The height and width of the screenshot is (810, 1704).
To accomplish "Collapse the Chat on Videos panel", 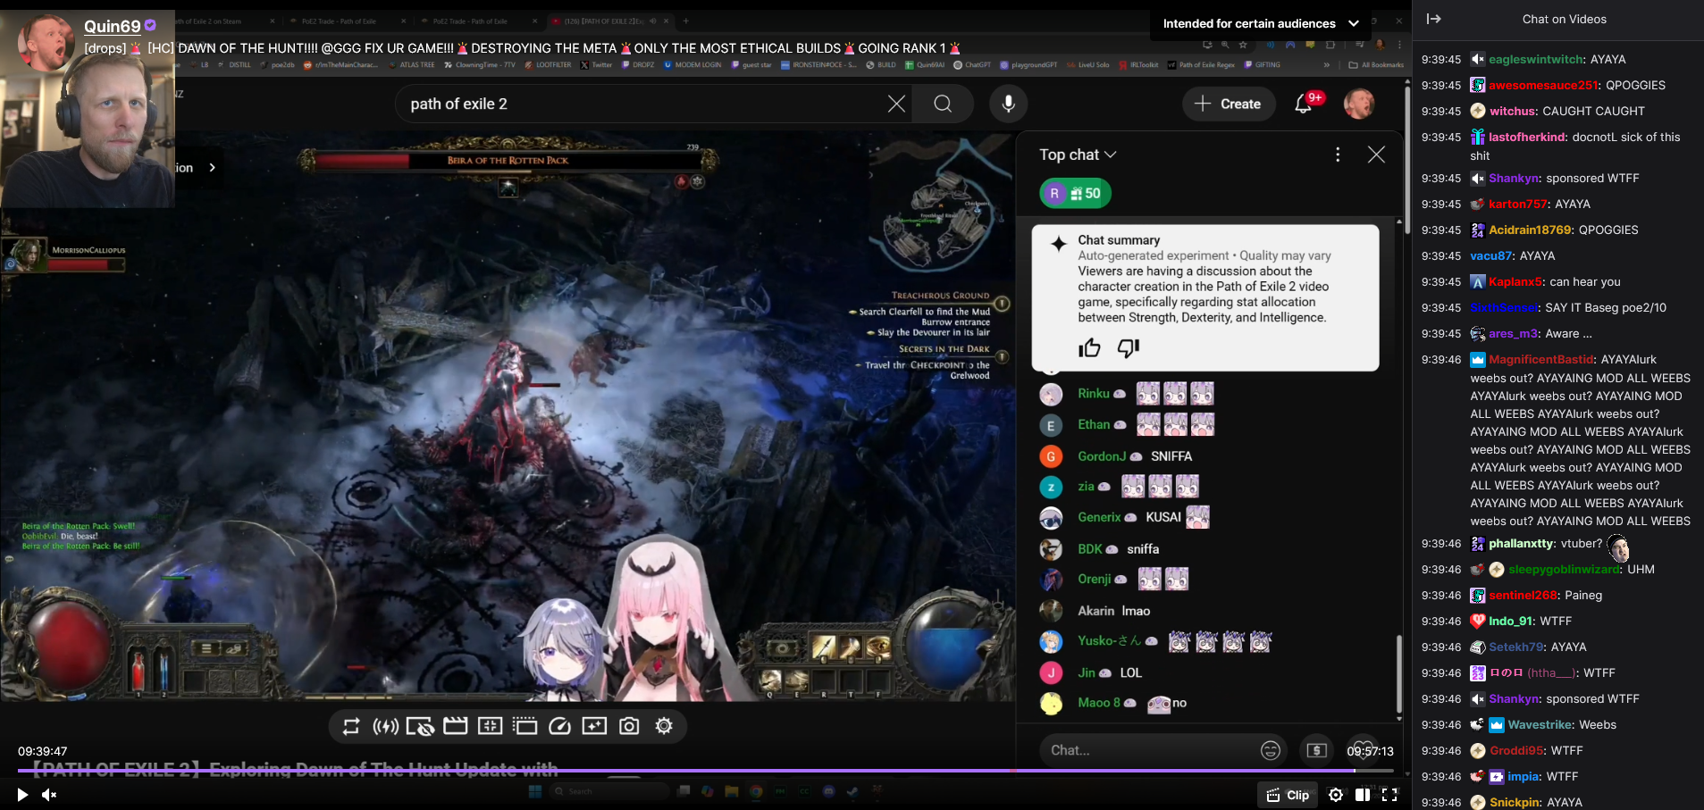I will [x=1434, y=19].
